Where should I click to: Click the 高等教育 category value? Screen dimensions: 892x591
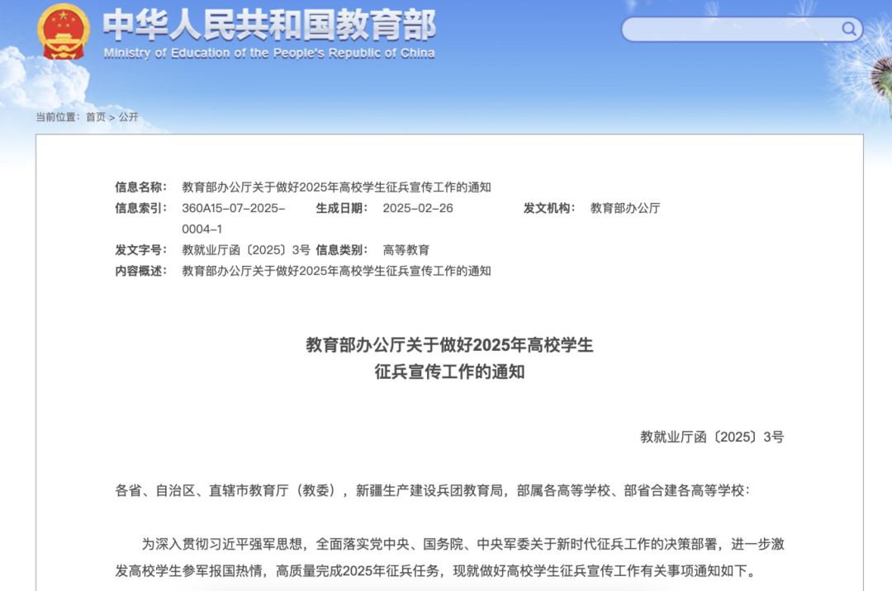406,250
